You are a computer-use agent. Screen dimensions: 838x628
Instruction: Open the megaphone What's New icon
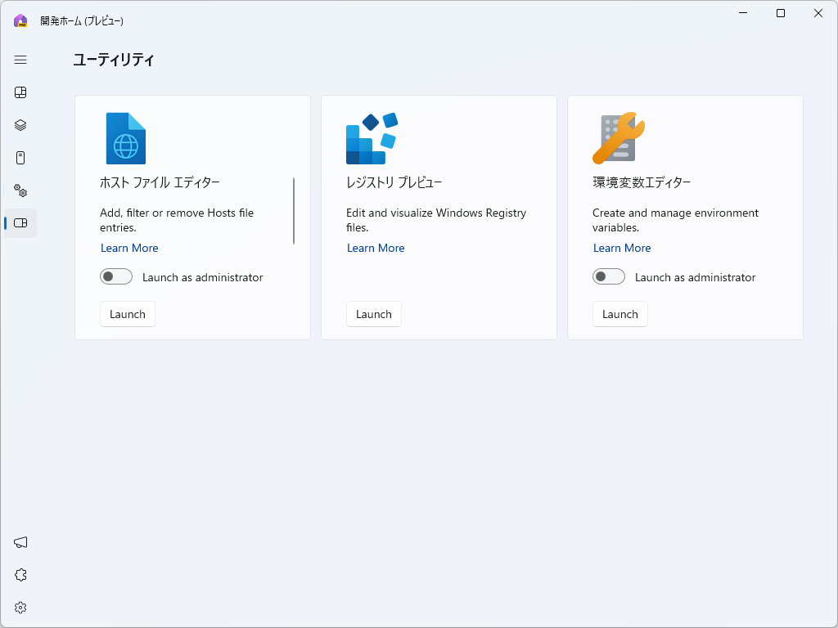coord(20,542)
